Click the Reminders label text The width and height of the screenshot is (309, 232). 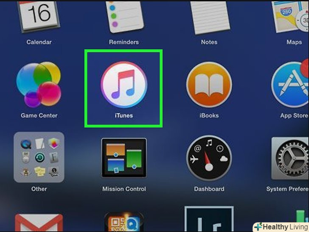(124, 42)
